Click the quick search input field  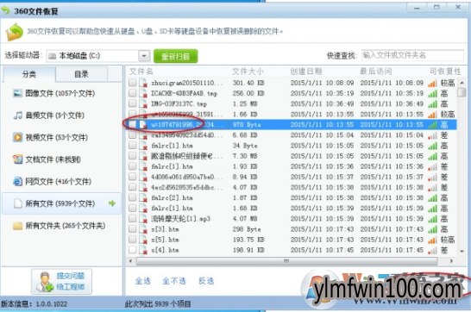click(x=412, y=55)
